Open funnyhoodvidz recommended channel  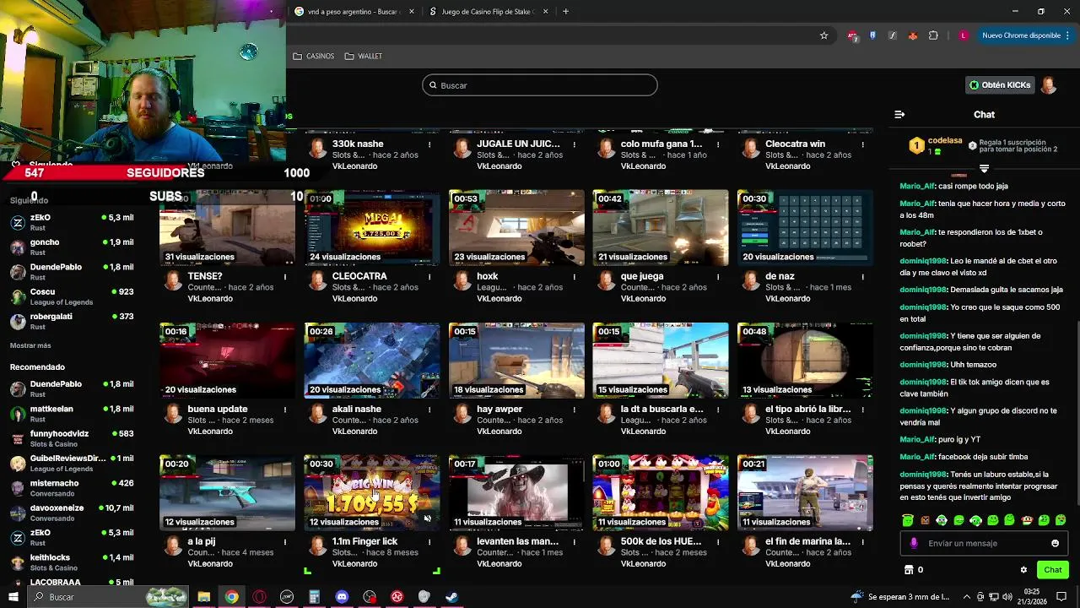coord(72,438)
